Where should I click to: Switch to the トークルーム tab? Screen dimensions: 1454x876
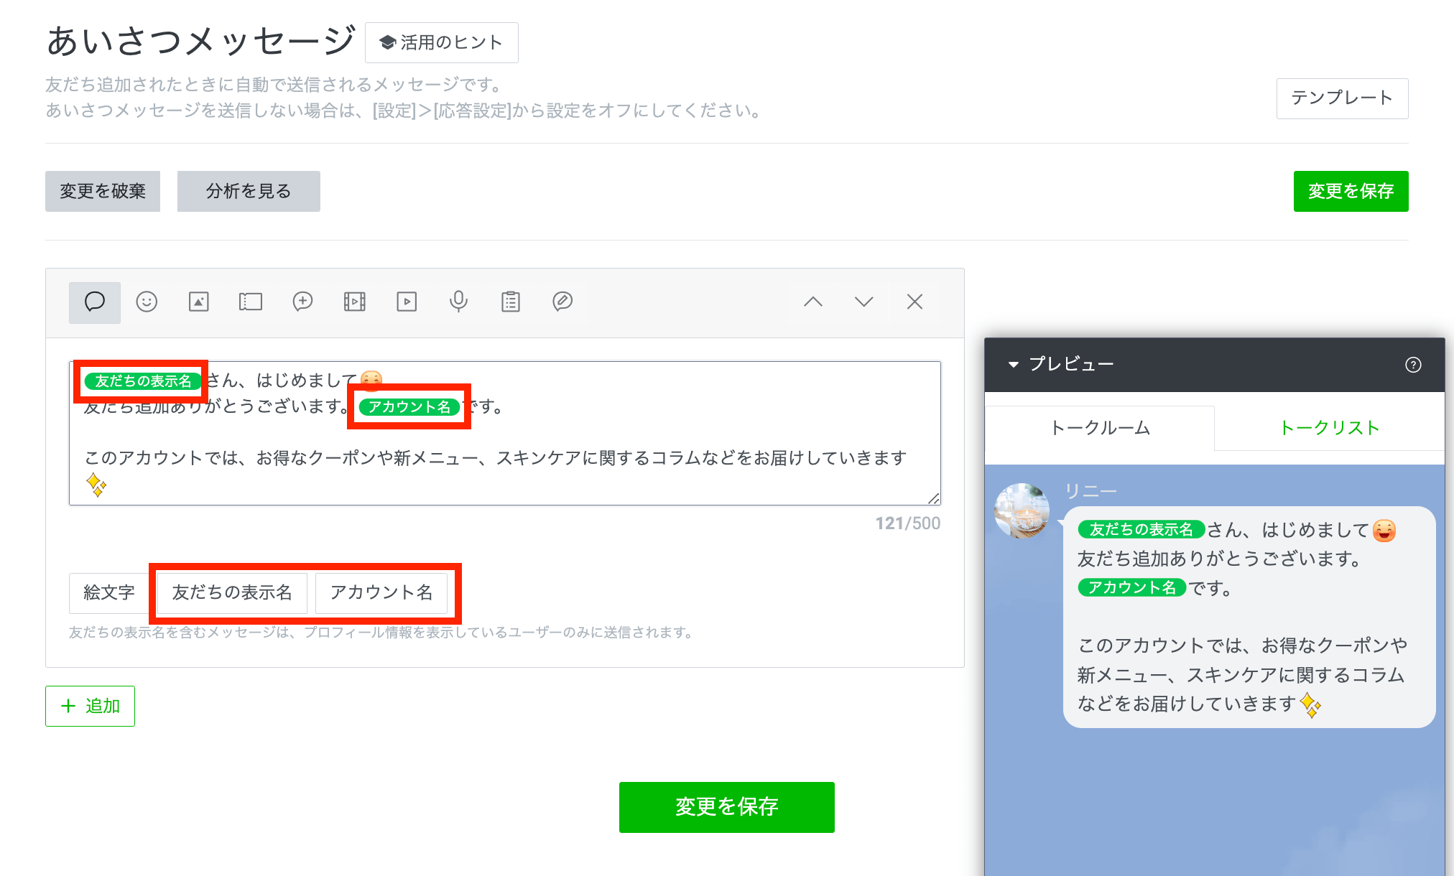tap(1099, 428)
